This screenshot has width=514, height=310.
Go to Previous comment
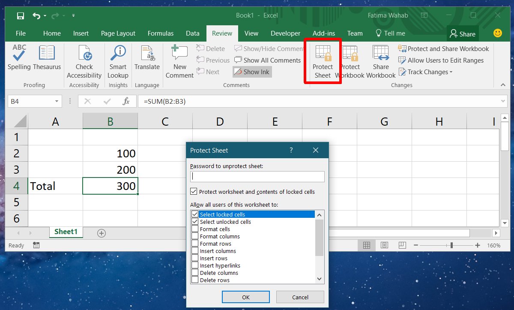tap(213, 60)
